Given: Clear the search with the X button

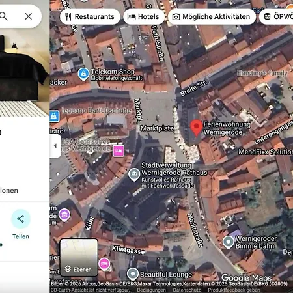Looking at the screenshot, I should (29, 16).
